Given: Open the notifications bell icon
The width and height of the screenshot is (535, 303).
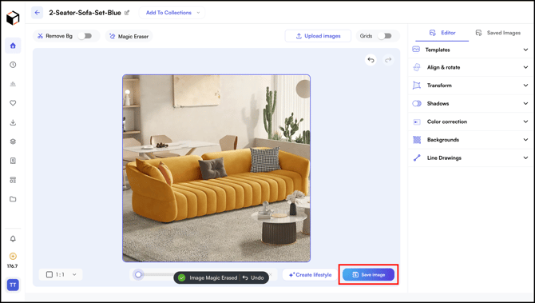Looking at the screenshot, I should [x=13, y=239].
